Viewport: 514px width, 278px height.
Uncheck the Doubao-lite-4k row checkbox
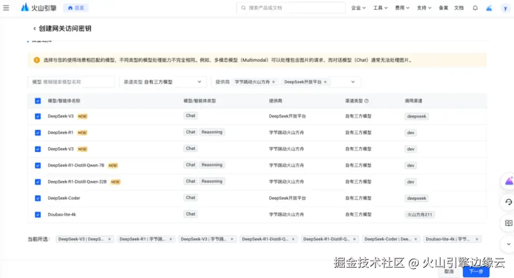(x=38, y=214)
